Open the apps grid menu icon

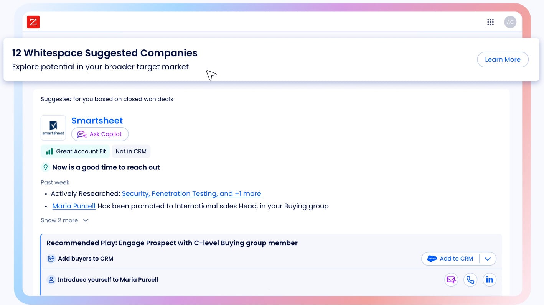click(490, 22)
